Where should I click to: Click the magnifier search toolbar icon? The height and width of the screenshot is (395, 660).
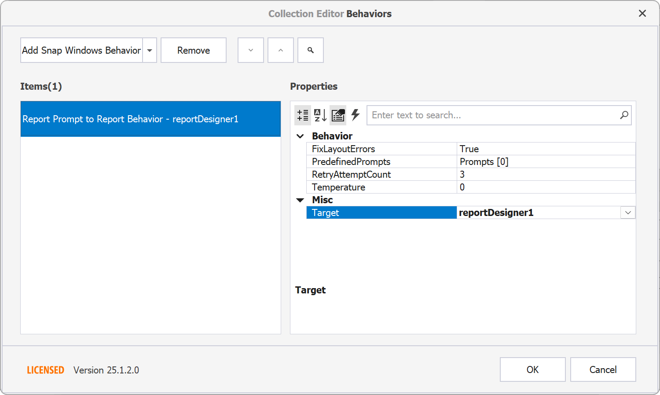click(310, 50)
